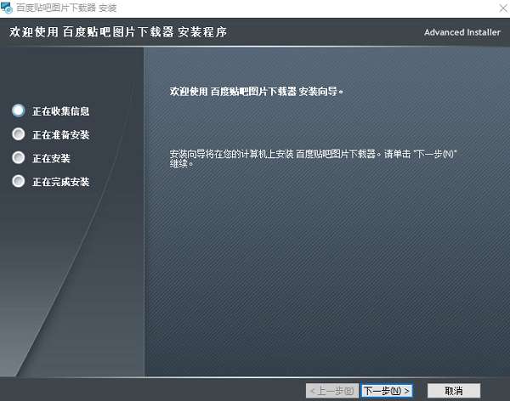Click the disabled < 上一步(B) button
The height and width of the screenshot is (401, 510).
[x=332, y=391]
